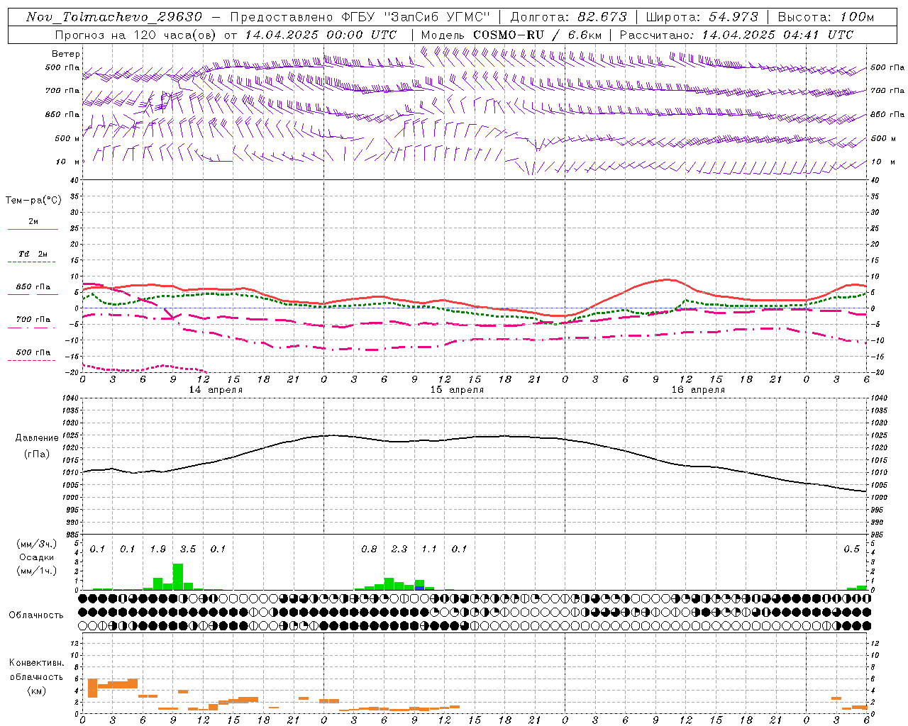Click the '(мм/3ч.)' units label
The image size is (908, 726).
tap(36, 544)
